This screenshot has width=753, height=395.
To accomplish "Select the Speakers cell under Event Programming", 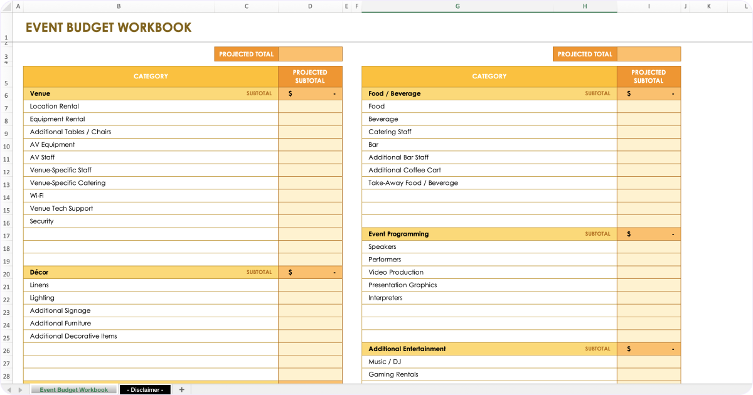I will 439,246.
